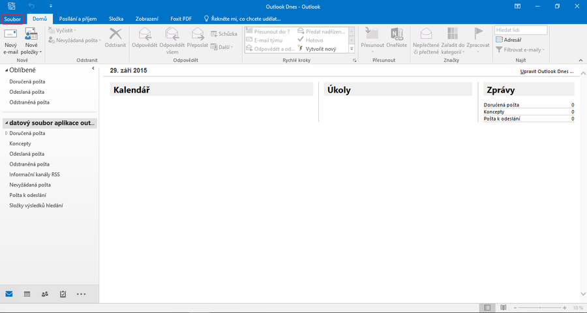Switch to People contacts view icon
587x313 pixels.
(x=44, y=294)
